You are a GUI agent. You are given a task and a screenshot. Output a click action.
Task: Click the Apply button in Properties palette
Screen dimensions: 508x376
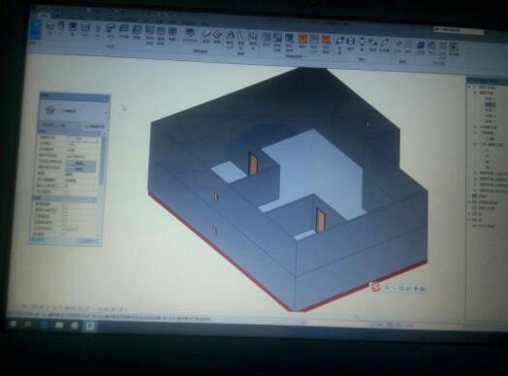[87, 241]
